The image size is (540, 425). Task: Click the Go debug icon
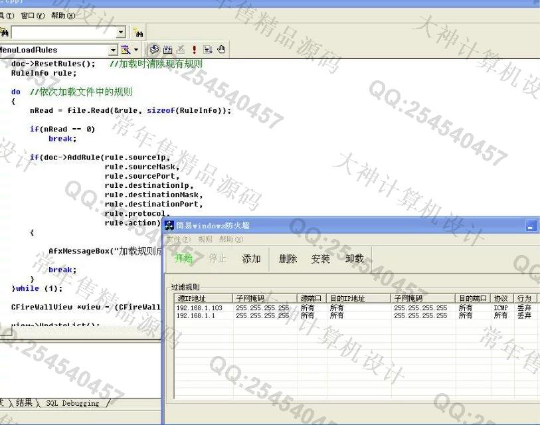[208, 50]
